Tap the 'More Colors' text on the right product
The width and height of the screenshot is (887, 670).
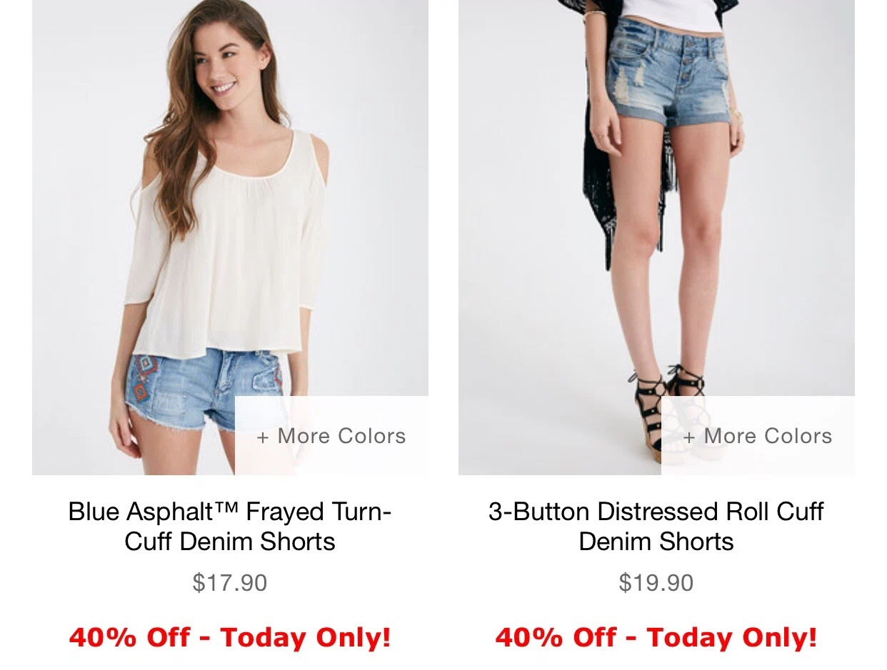click(768, 436)
